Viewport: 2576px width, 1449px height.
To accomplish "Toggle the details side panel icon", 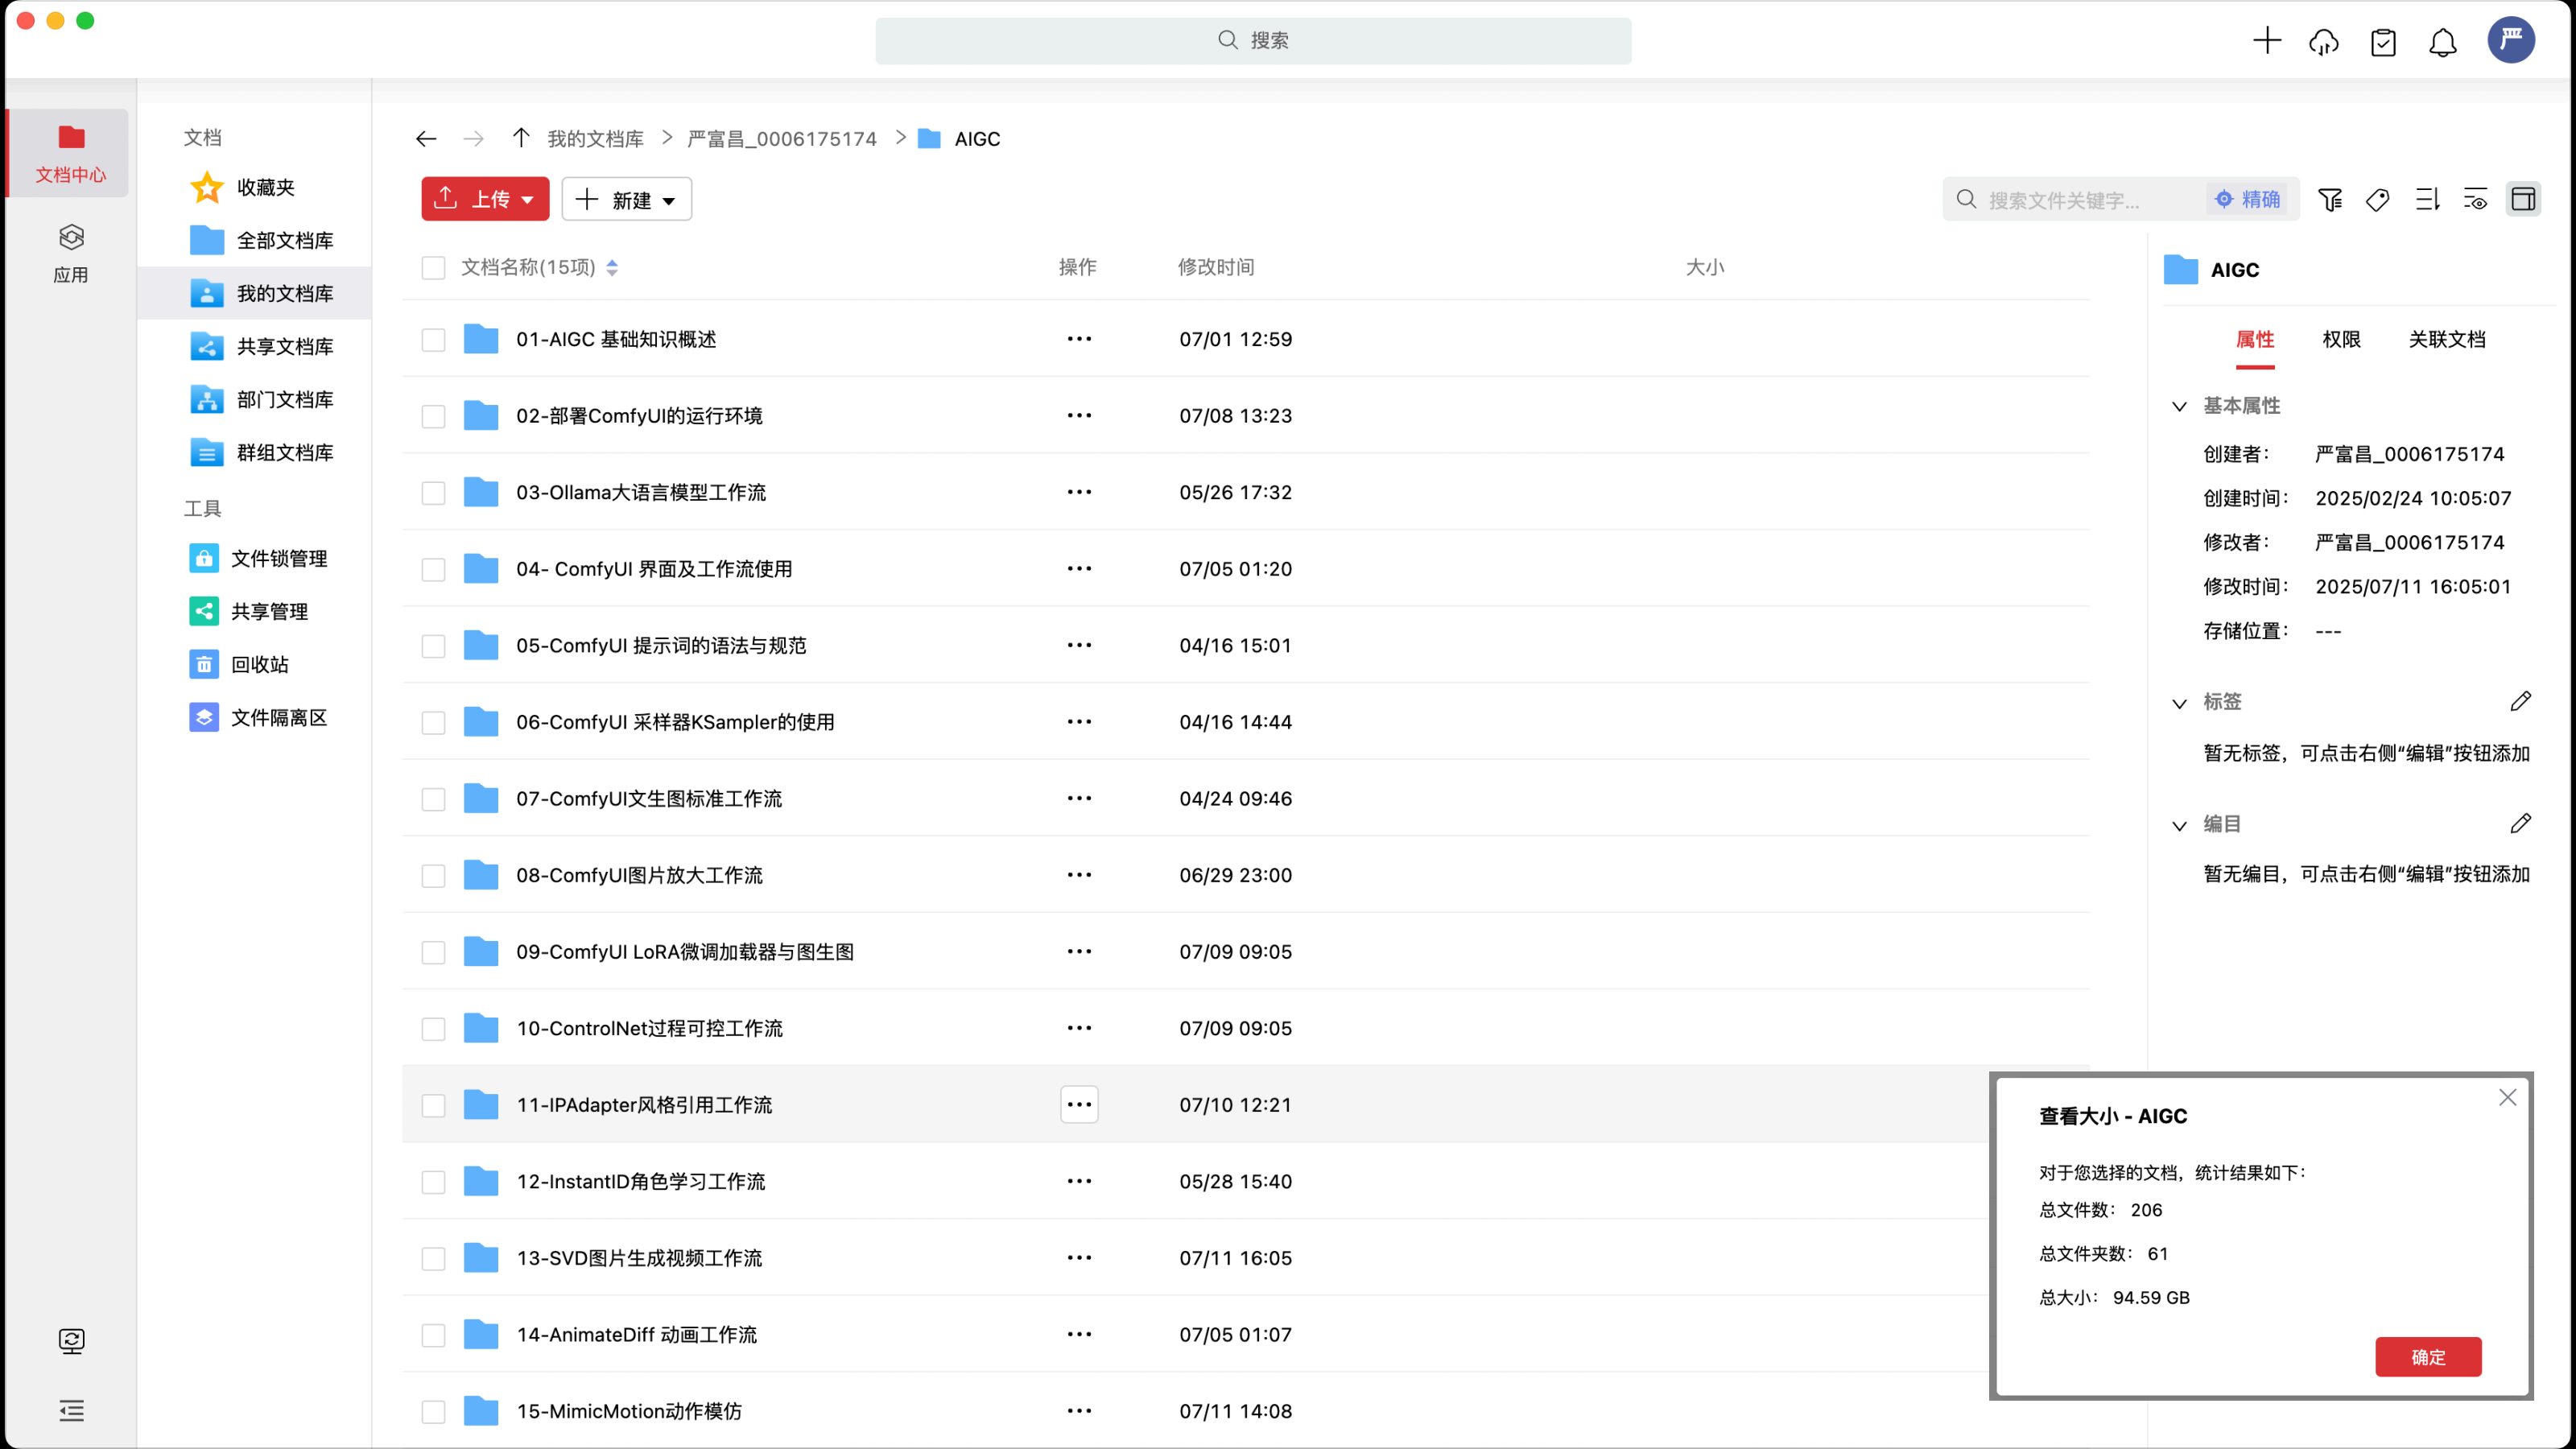I will click(2523, 199).
